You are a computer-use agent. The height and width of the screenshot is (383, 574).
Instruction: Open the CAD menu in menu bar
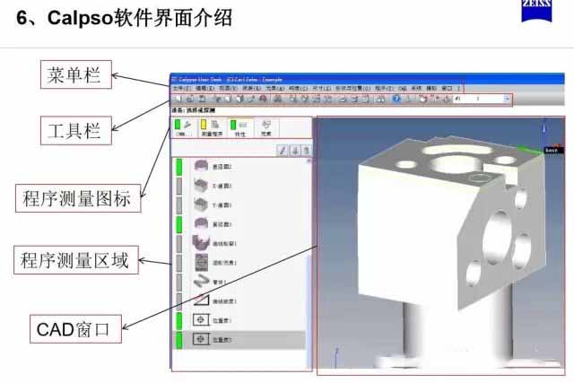pyautogui.click(x=403, y=88)
